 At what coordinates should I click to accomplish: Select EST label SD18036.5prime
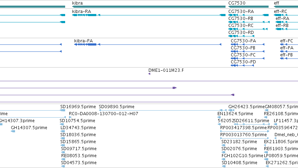coord(78,135)
